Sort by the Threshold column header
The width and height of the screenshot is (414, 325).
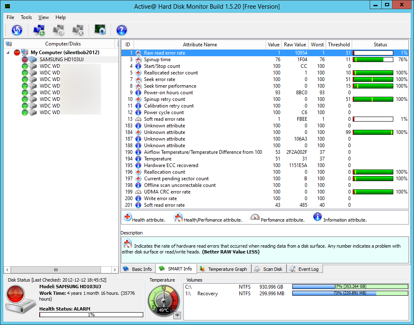click(x=339, y=45)
